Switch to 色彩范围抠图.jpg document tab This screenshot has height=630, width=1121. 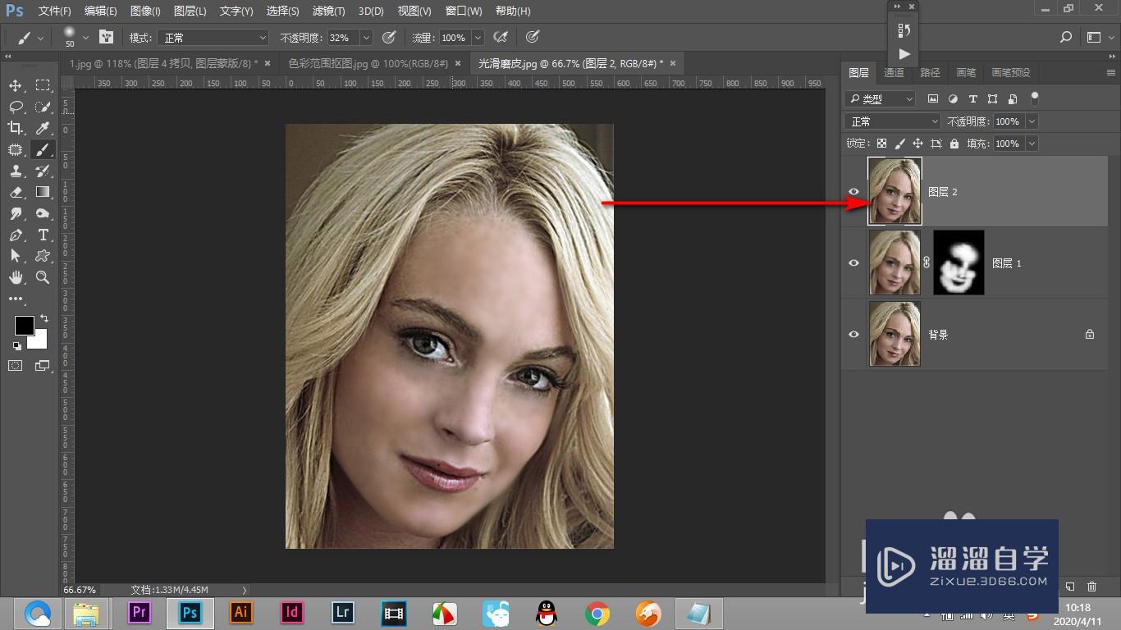coord(368,63)
